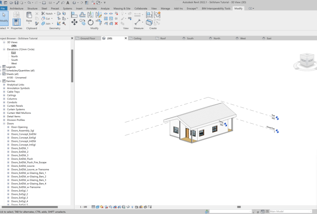Viewport: 317px width, 214px height.
Task: Collapse the Elevations (12mm Circle) node
Action: tap(4, 49)
